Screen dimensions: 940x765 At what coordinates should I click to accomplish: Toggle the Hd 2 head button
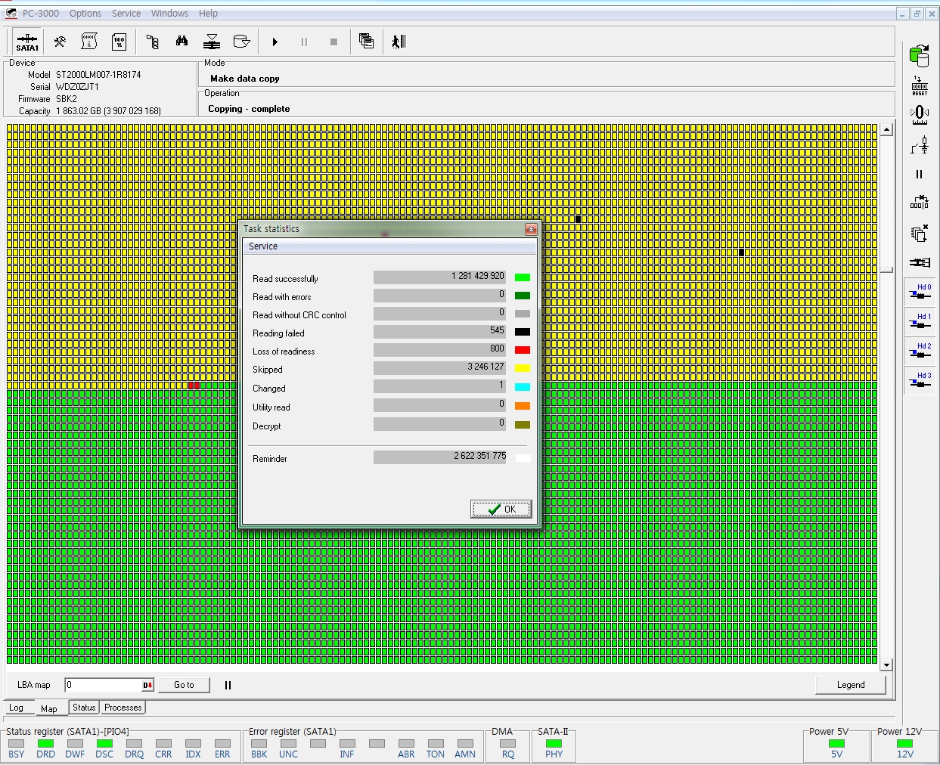click(x=920, y=352)
